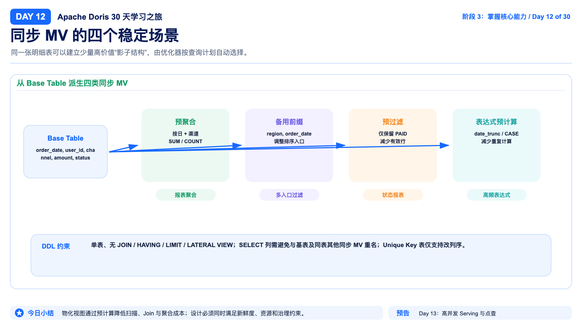
Task: Click the 调整排序入口 text
Action: pos(289,141)
